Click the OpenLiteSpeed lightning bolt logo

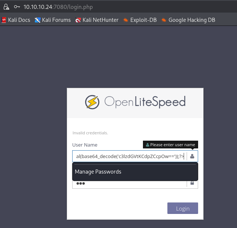92,102
